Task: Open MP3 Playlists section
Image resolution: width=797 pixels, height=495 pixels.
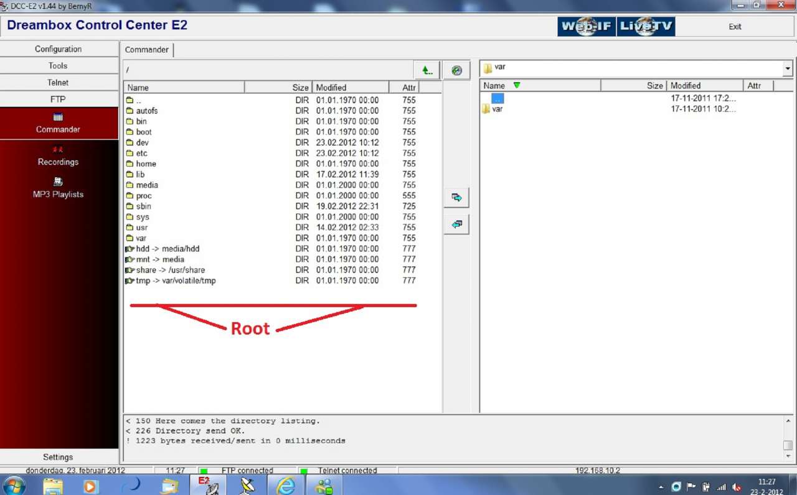Action: click(x=58, y=188)
